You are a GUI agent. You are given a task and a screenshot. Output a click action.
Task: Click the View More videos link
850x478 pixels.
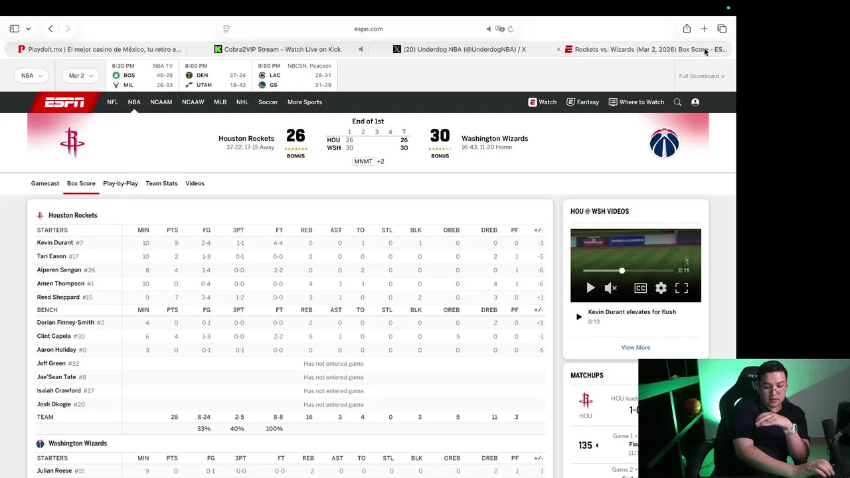[x=636, y=347]
